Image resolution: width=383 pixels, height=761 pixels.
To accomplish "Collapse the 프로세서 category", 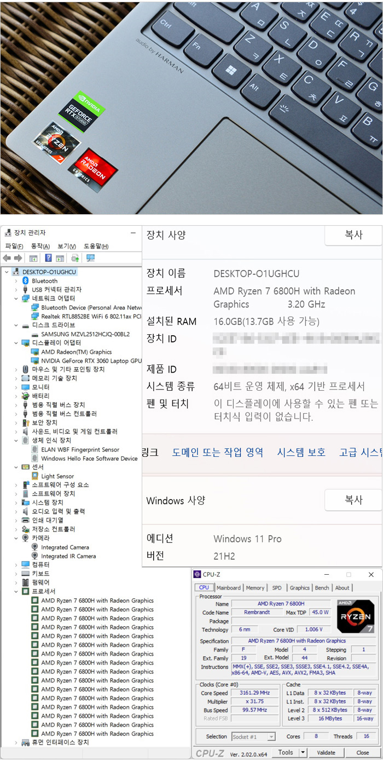I will click(16, 592).
